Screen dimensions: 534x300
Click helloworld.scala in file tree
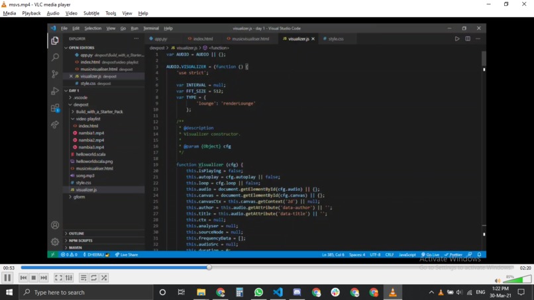pos(91,154)
